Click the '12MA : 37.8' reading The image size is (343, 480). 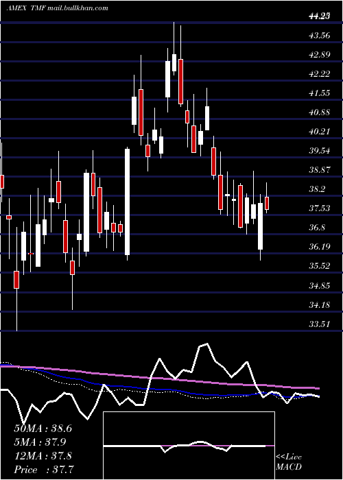pos(43,456)
